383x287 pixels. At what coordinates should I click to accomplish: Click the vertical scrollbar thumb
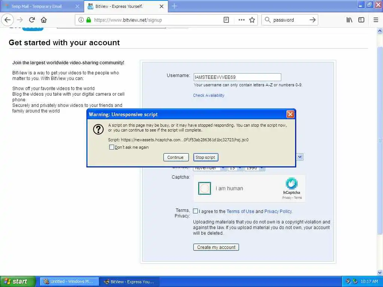[380, 141]
